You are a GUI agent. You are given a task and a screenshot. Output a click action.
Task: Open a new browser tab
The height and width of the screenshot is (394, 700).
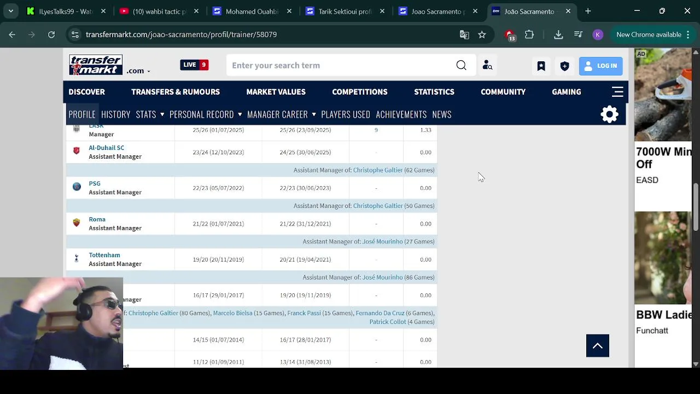[588, 11]
